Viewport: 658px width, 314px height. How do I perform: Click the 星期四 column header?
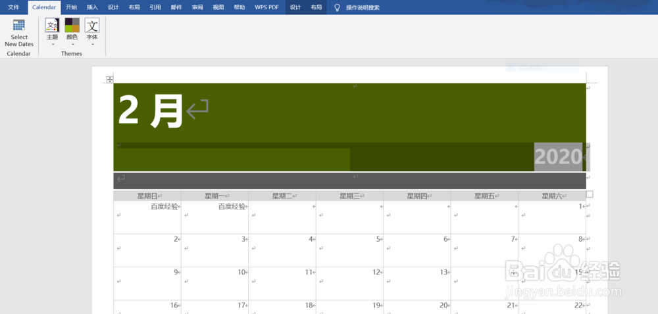pos(417,196)
